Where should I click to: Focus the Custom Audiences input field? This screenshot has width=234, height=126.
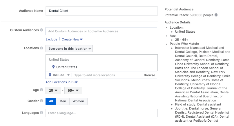pos(101,31)
